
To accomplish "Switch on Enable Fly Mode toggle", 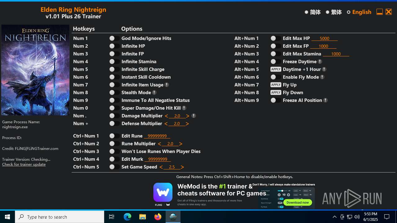I will [x=276, y=77].
